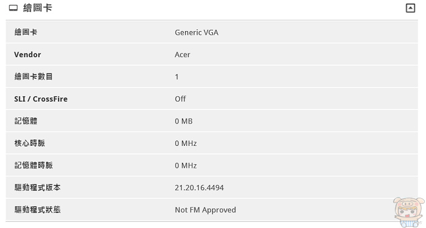Click the 繪圖卡 row label in table
The width and height of the screenshot is (426, 228).
26,32
